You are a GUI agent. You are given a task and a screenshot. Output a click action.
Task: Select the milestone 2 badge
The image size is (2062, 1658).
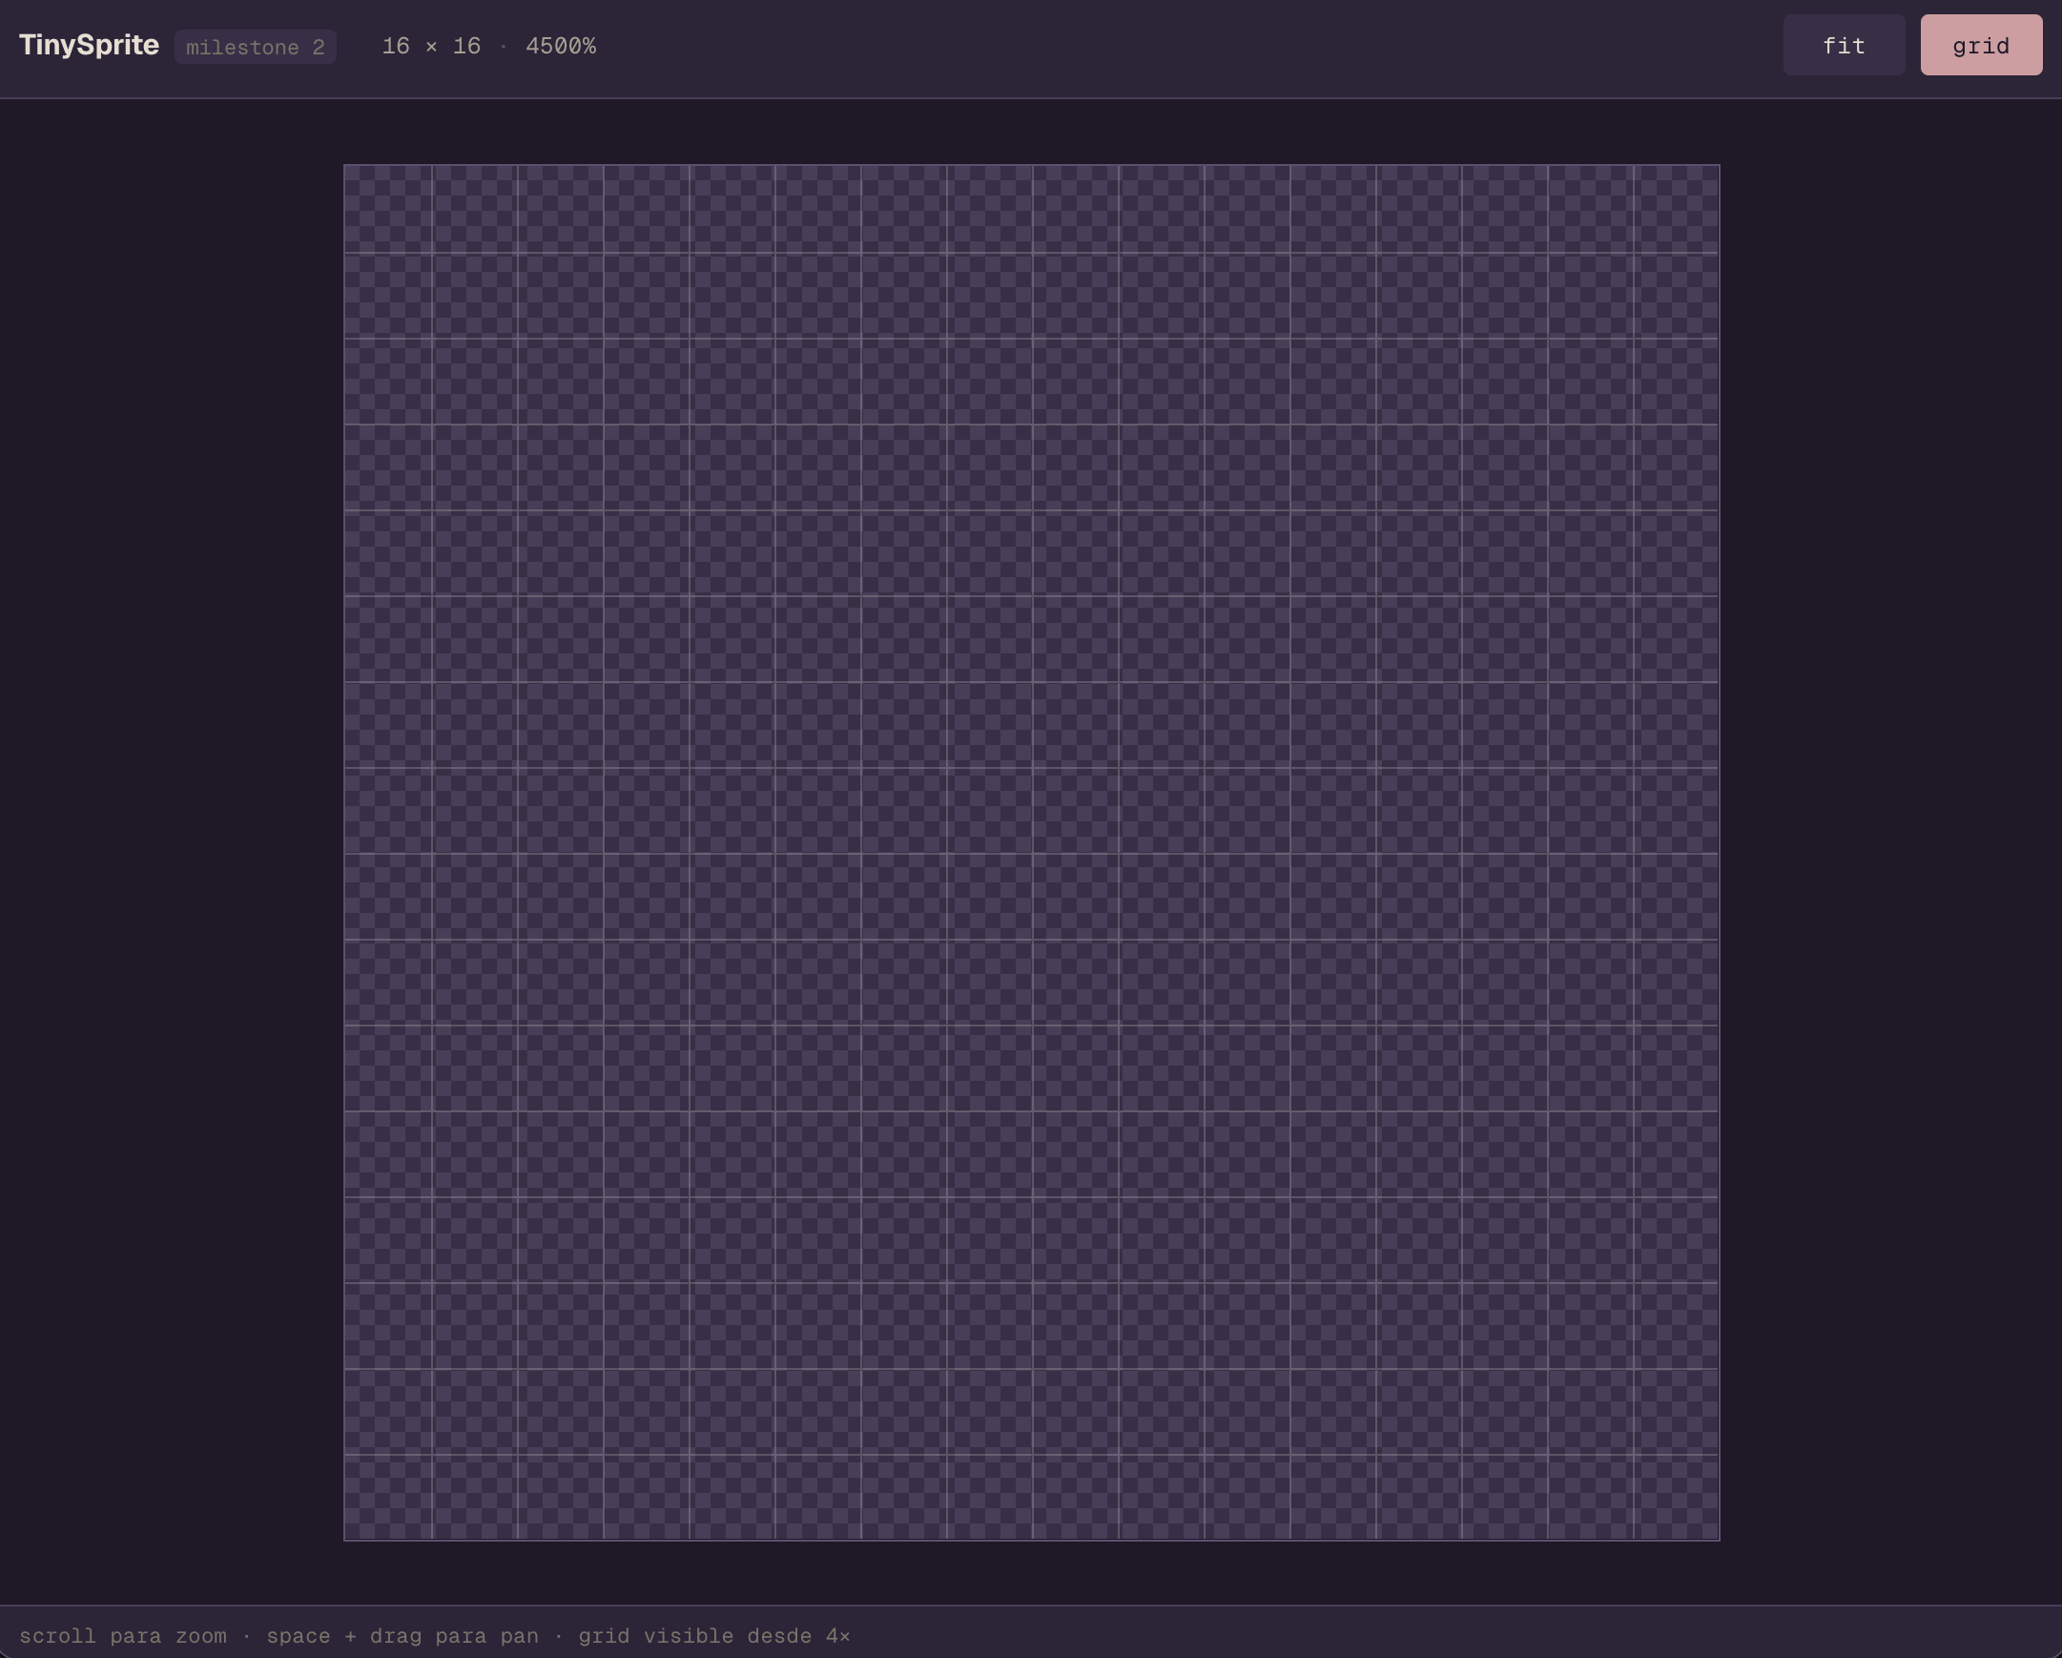point(255,47)
